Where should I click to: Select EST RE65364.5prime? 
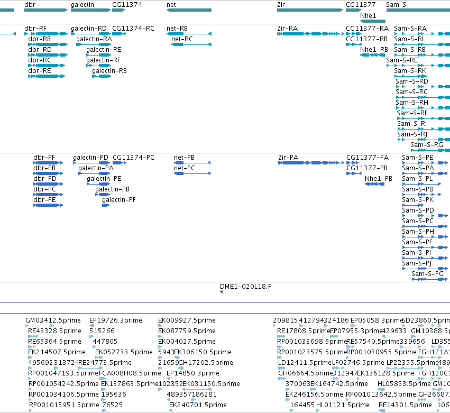[32, 347]
